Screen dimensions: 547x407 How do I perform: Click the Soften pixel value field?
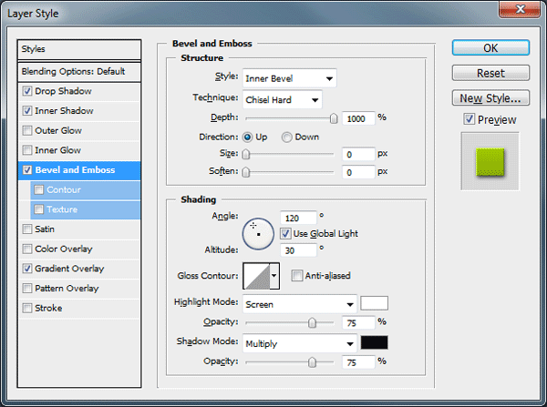pyautogui.click(x=358, y=172)
